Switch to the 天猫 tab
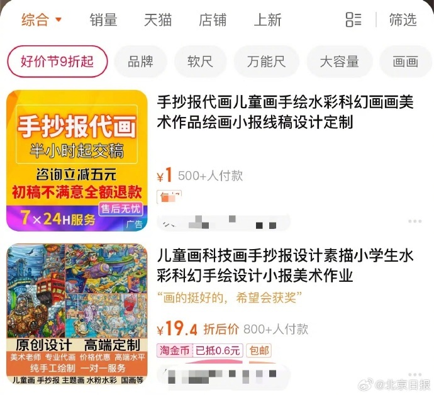The height and width of the screenshot is (395, 434). 158,20
